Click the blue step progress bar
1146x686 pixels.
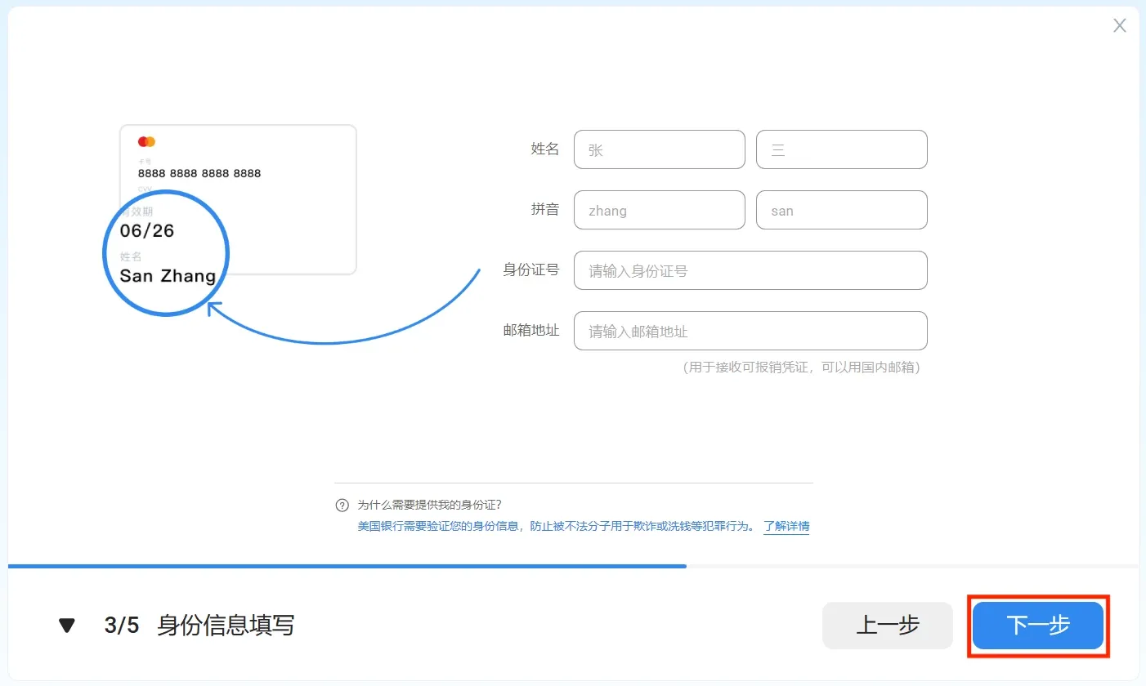click(347, 565)
